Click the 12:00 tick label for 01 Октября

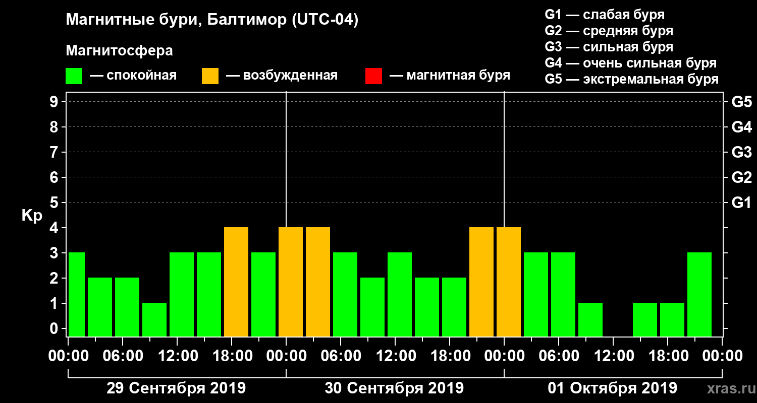tap(613, 356)
